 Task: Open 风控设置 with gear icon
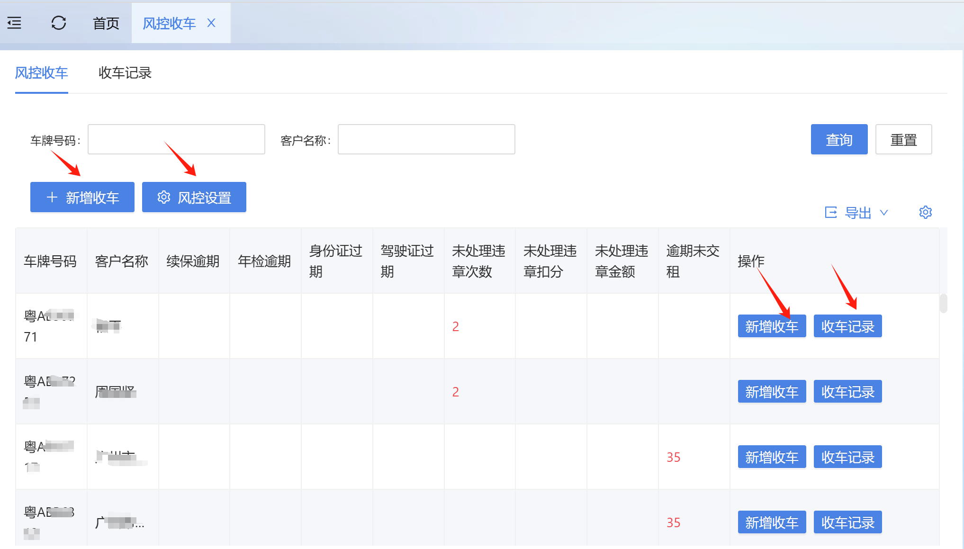(x=194, y=197)
